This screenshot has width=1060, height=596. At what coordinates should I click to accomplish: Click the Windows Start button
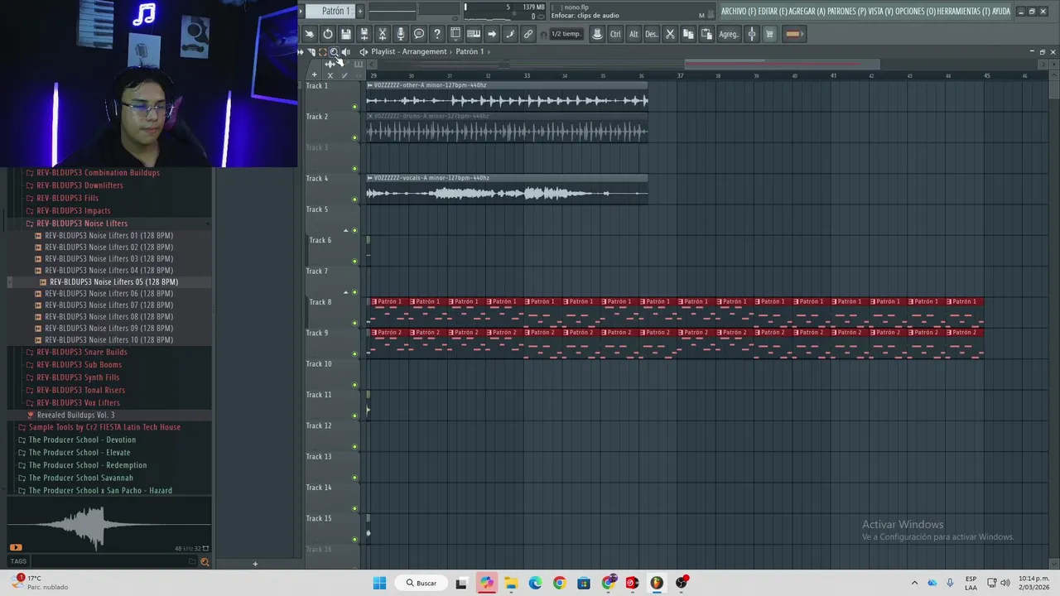tap(379, 583)
